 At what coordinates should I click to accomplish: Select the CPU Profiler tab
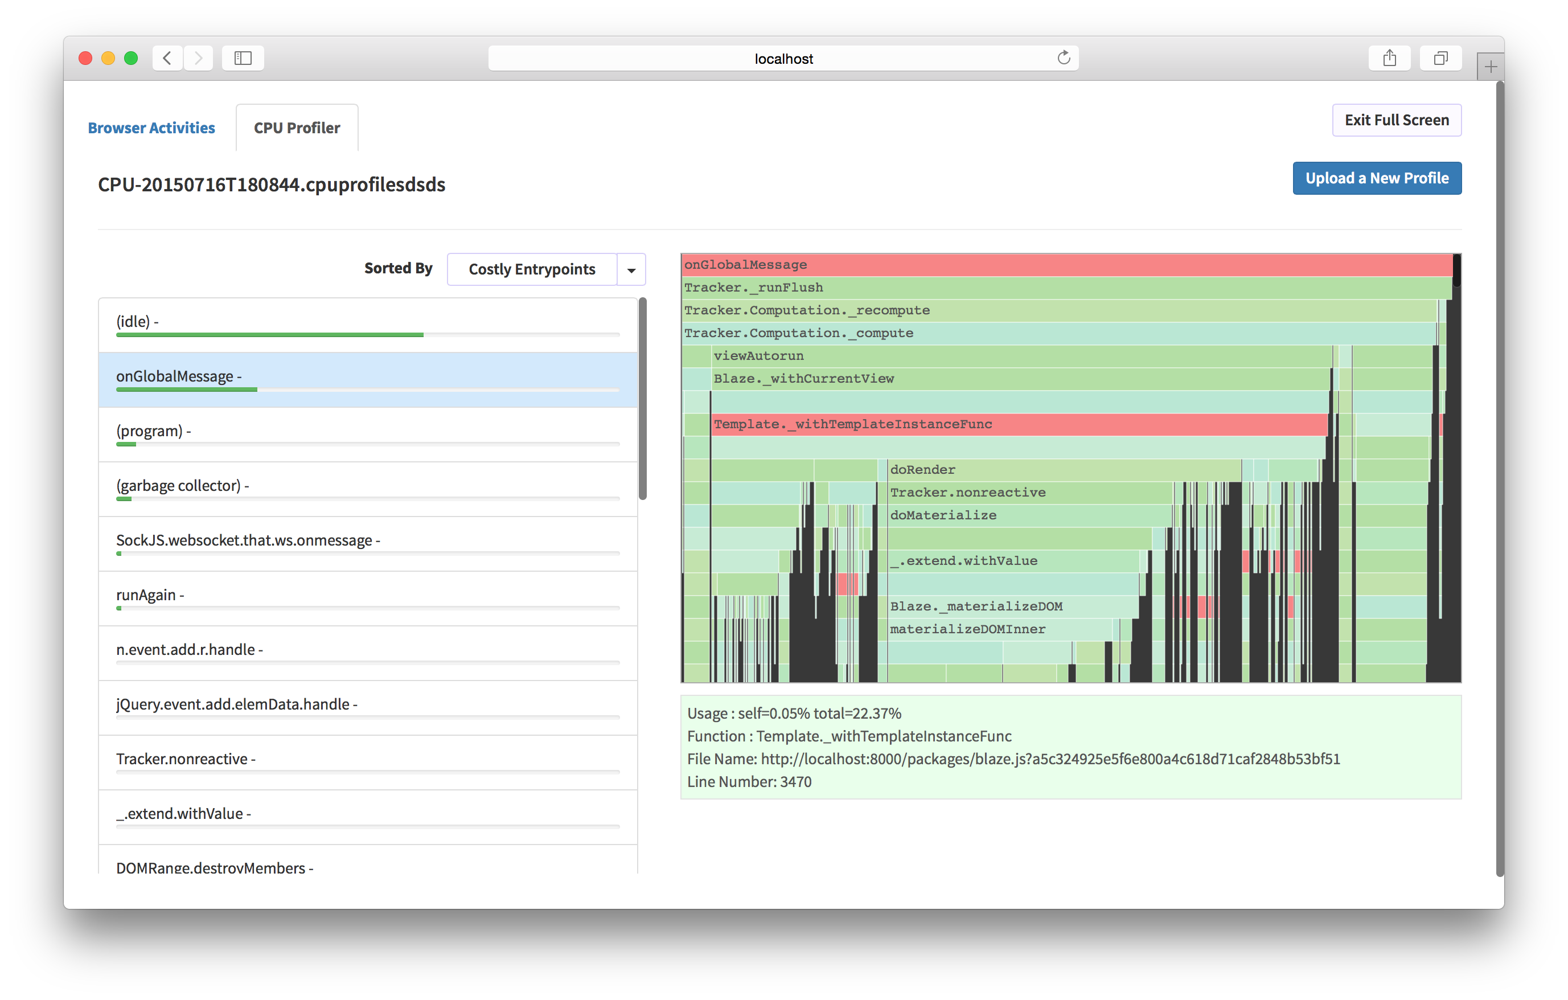click(x=297, y=128)
